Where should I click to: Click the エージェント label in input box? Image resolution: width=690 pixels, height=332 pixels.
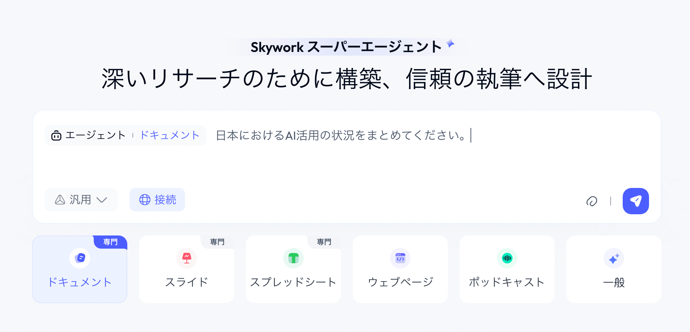pos(95,135)
